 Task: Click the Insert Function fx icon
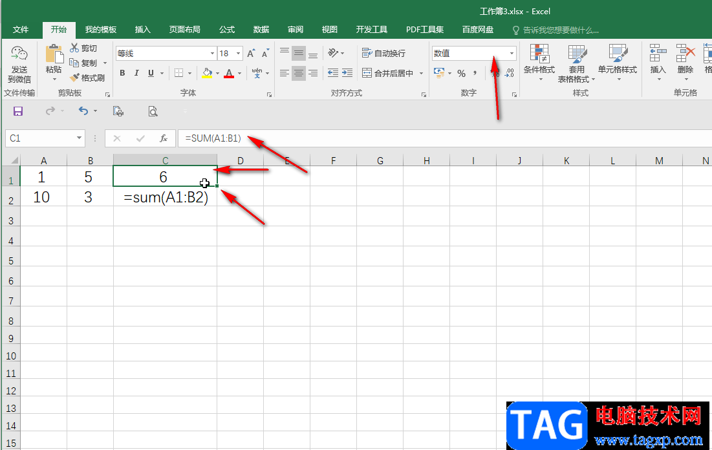pos(164,138)
